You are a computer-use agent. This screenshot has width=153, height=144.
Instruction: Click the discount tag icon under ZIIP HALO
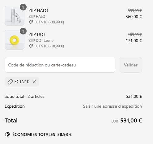click(x=31, y=22)
